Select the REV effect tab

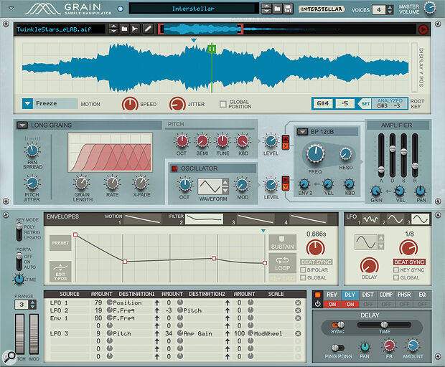click(x=332, y=295)
